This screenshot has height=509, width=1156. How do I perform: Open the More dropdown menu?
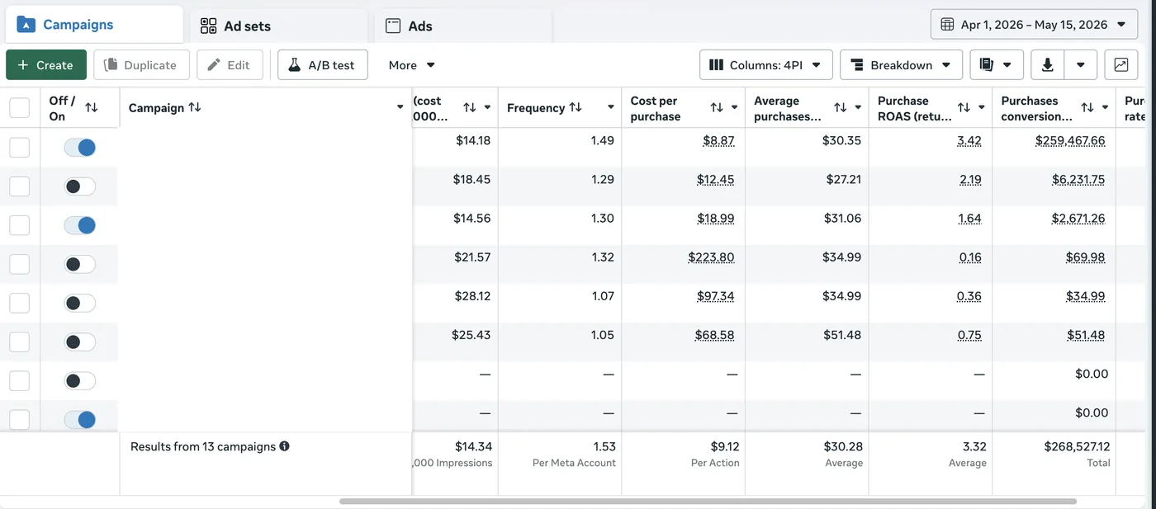[412, 65]
